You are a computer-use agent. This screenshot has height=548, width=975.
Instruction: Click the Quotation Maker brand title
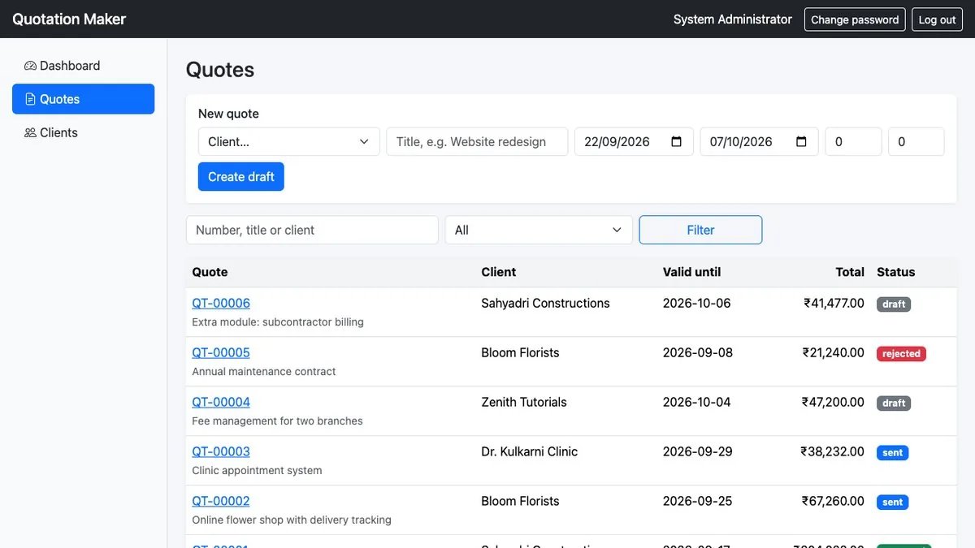pos(69,19)
